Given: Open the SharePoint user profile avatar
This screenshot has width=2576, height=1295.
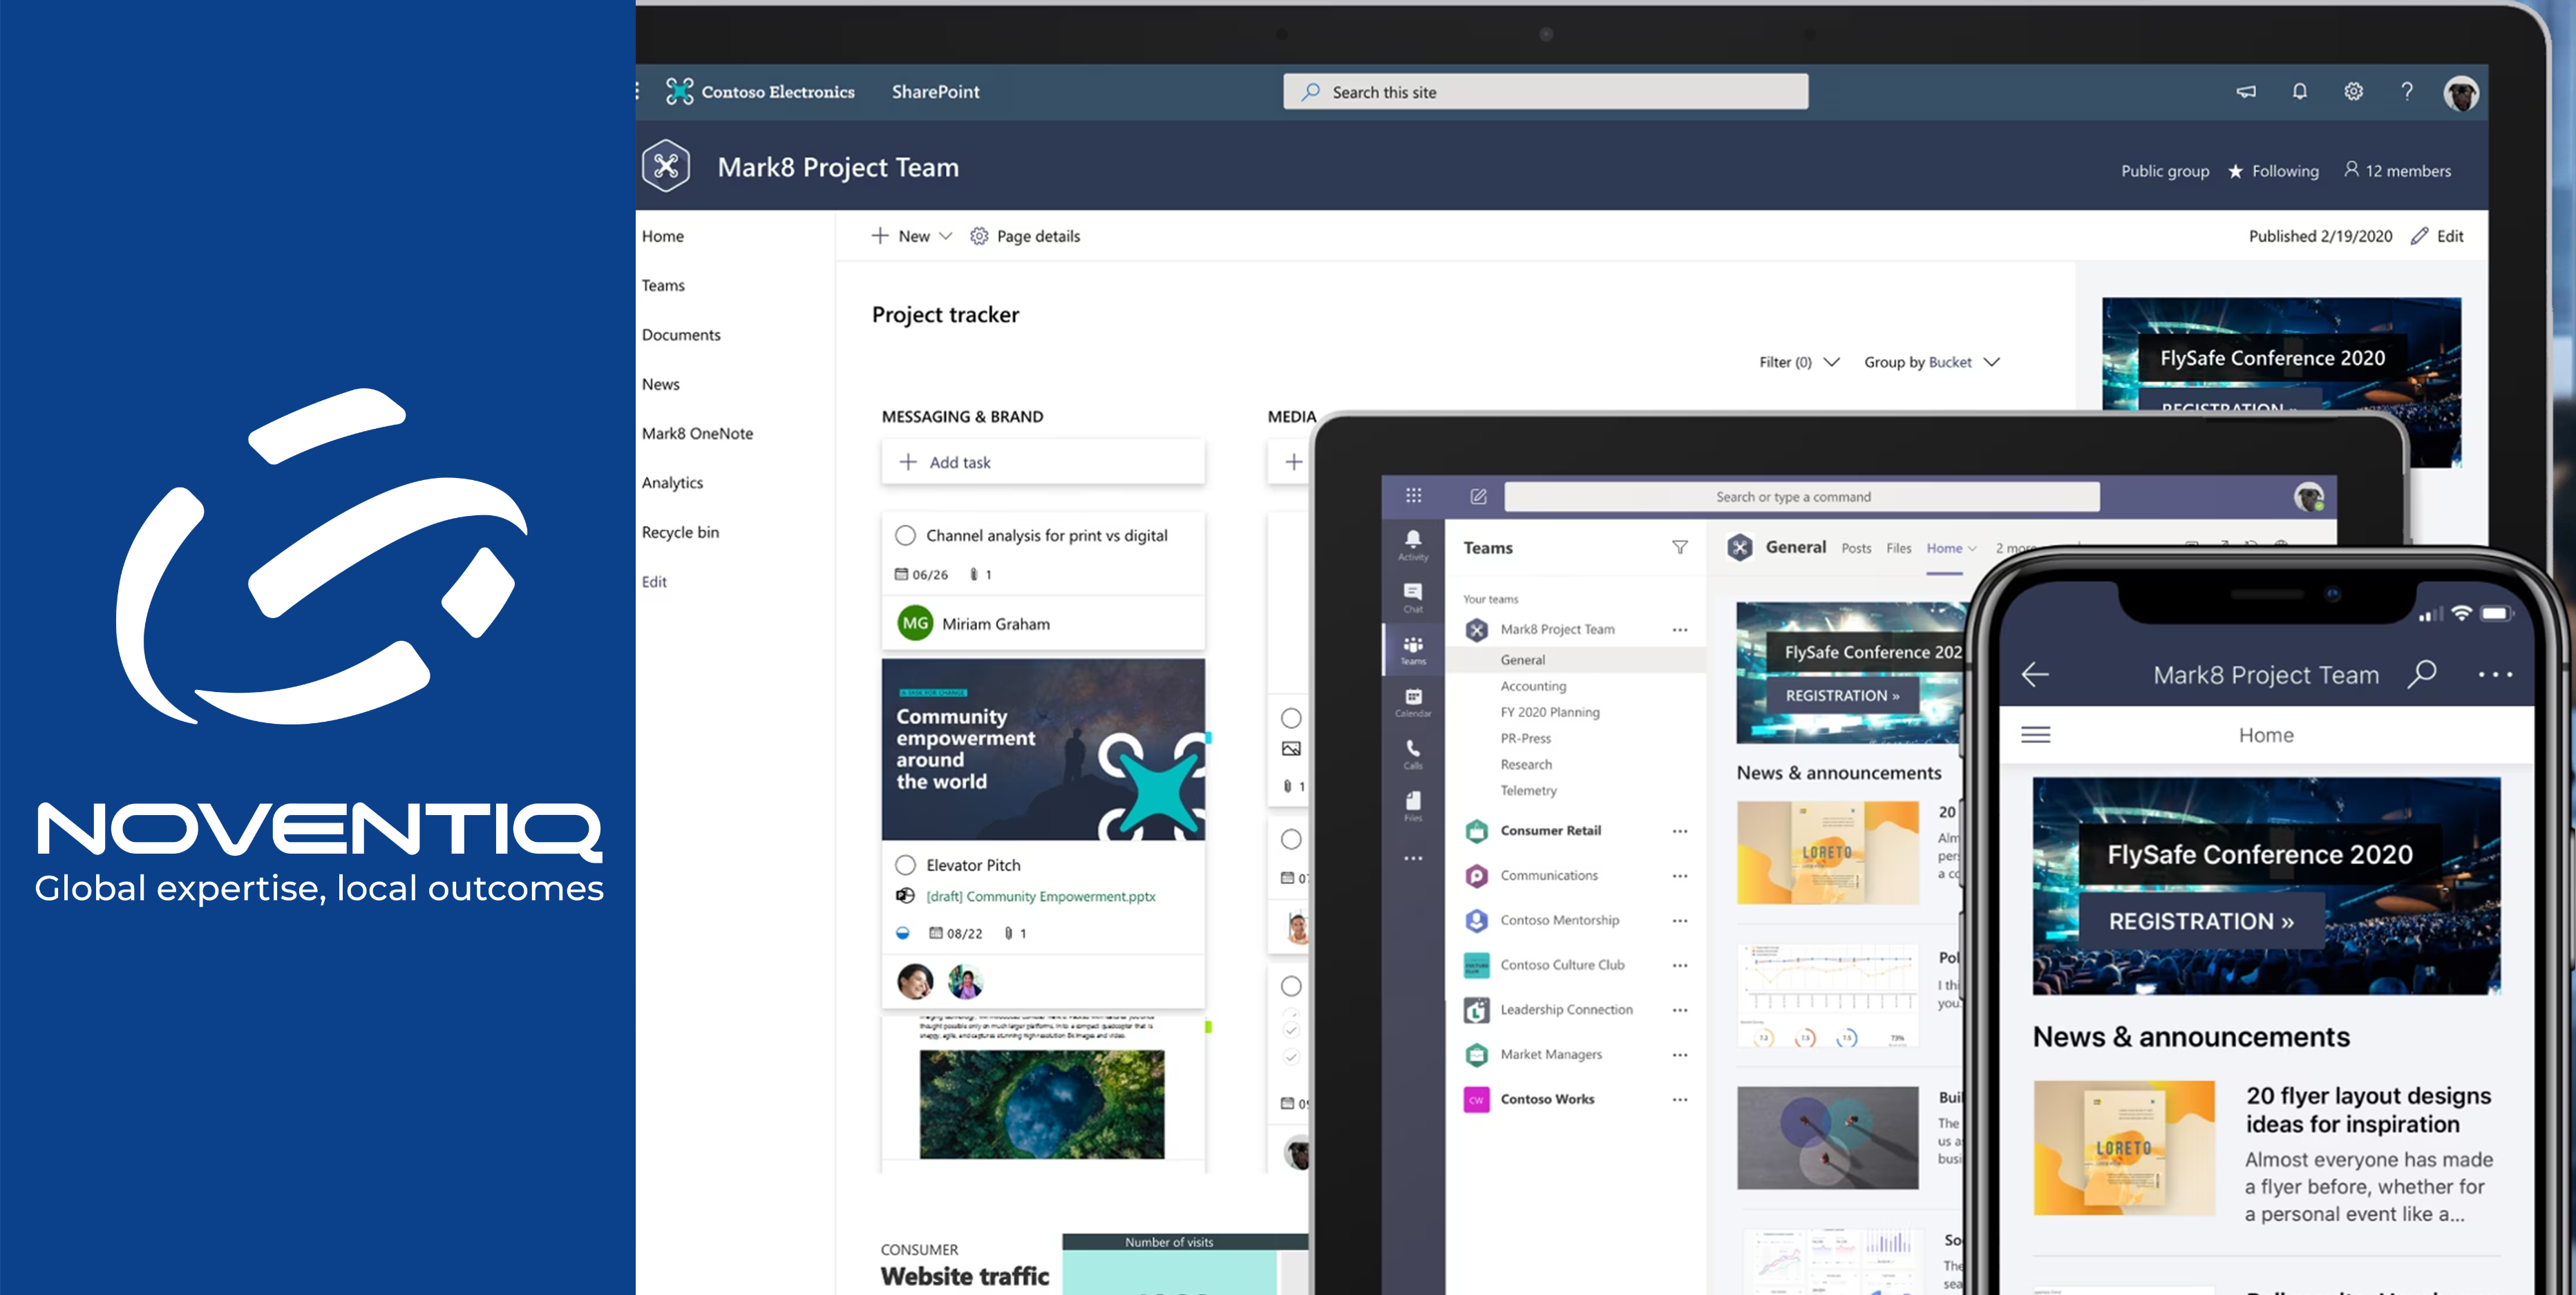Looking at the screenshot, I should click(2461, 93).
